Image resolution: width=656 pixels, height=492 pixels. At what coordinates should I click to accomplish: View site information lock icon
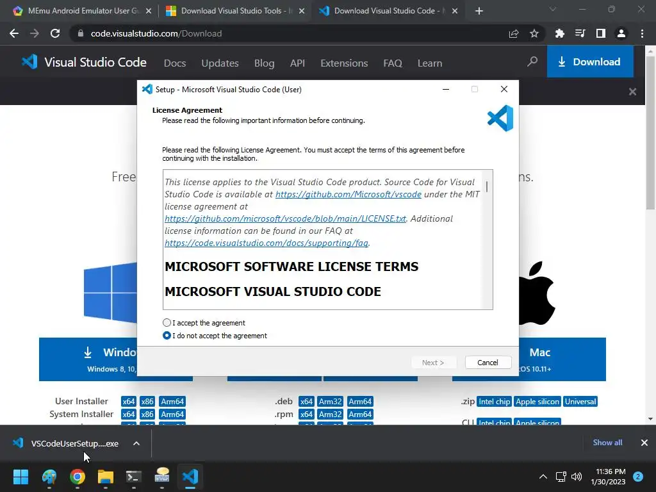81,33
